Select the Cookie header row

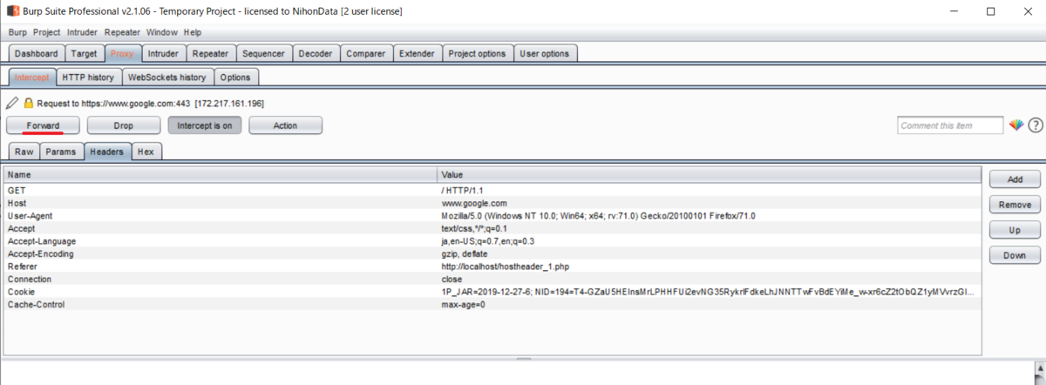click(x=492, y=292)
